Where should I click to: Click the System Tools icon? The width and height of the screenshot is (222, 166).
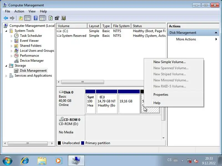click(x=11, y=31)
